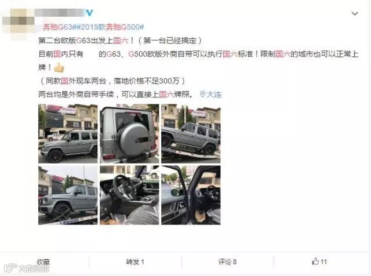
Task: Click the blurred username
Action: (60, 13)
